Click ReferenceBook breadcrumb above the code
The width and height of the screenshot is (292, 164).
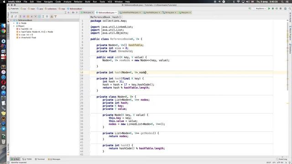coord(100,17)
